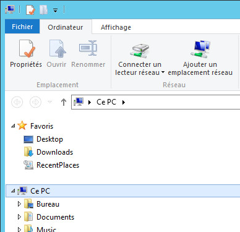The height and width of the screenshot is (232, 240).
Task: Click the Connecter un lecteur réseau icon
Action: 140,50
